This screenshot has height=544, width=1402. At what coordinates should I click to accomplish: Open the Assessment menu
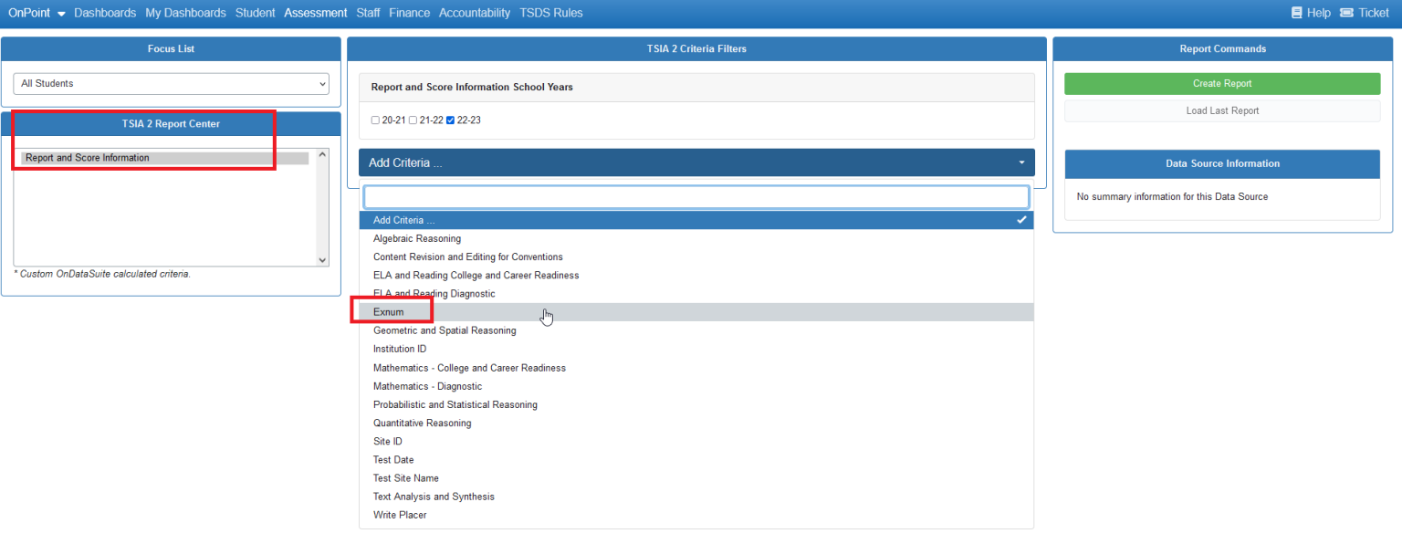click(x=315, y=12)
